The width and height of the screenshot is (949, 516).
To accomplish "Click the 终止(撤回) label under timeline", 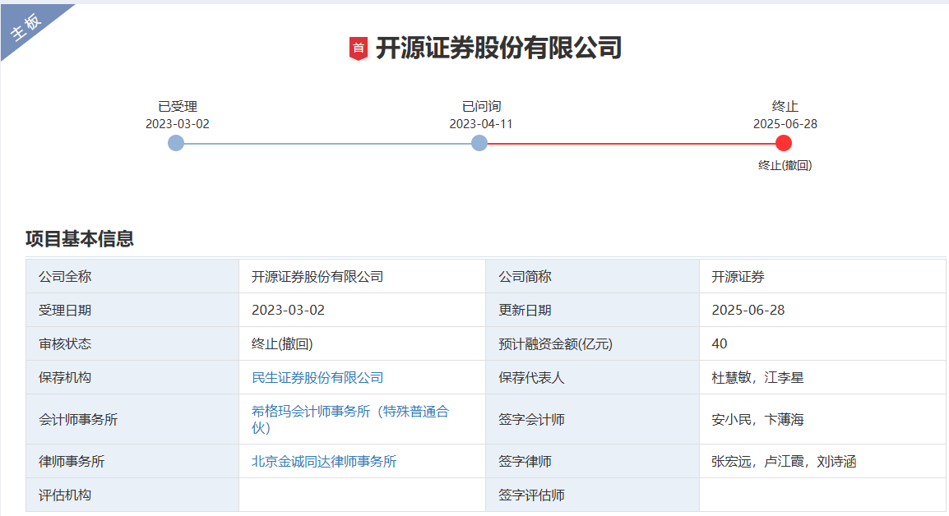I will pos(785,165).
